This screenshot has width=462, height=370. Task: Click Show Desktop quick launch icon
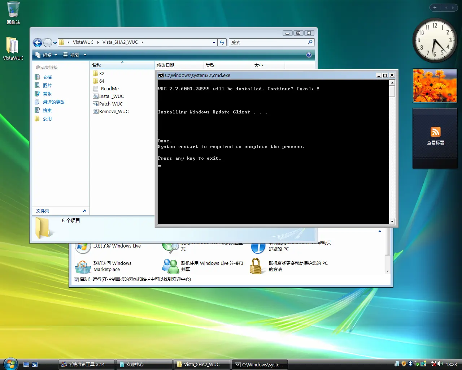coord(26,365)
